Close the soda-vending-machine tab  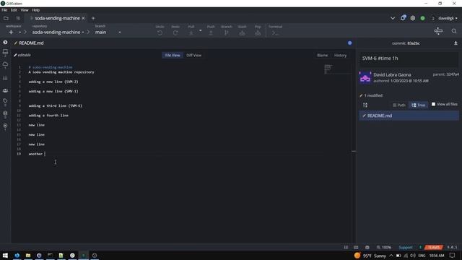click(x=84, y=18)
